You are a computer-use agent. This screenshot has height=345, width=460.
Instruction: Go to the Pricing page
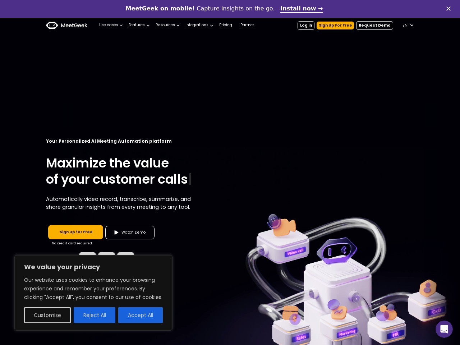226,25
